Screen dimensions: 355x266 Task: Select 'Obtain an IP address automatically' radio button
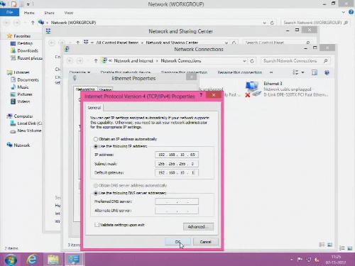coord(96,139)
